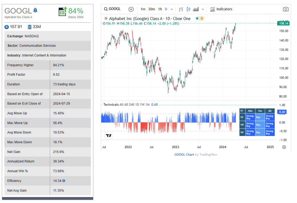Image resolution: width=297 pixels, height=203 pixels.
Task: Click the blue dollar price icon
Action: (x=7, y=27)
